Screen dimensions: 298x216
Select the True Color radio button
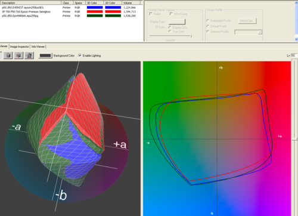pyautogui.click(x=170, y=32)
